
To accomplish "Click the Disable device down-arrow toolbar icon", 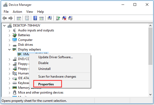I will click(x=70, y=18).
